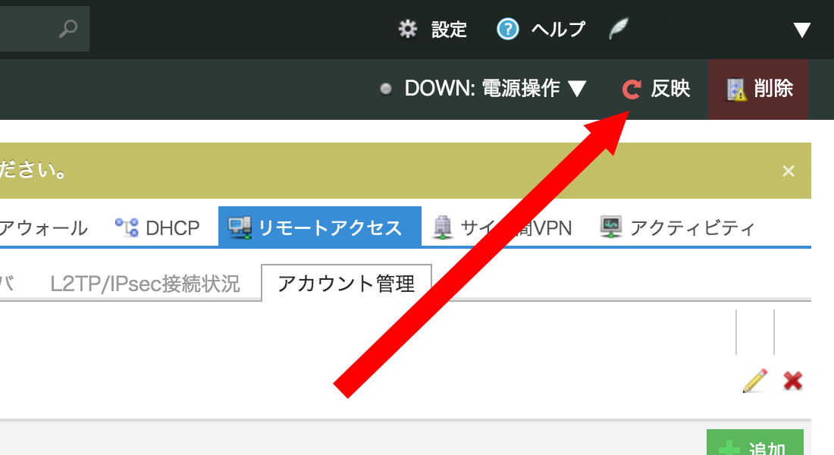Add a new account with 追加
This screenshot has width=834, height=455.
click(x=754, y=446)
